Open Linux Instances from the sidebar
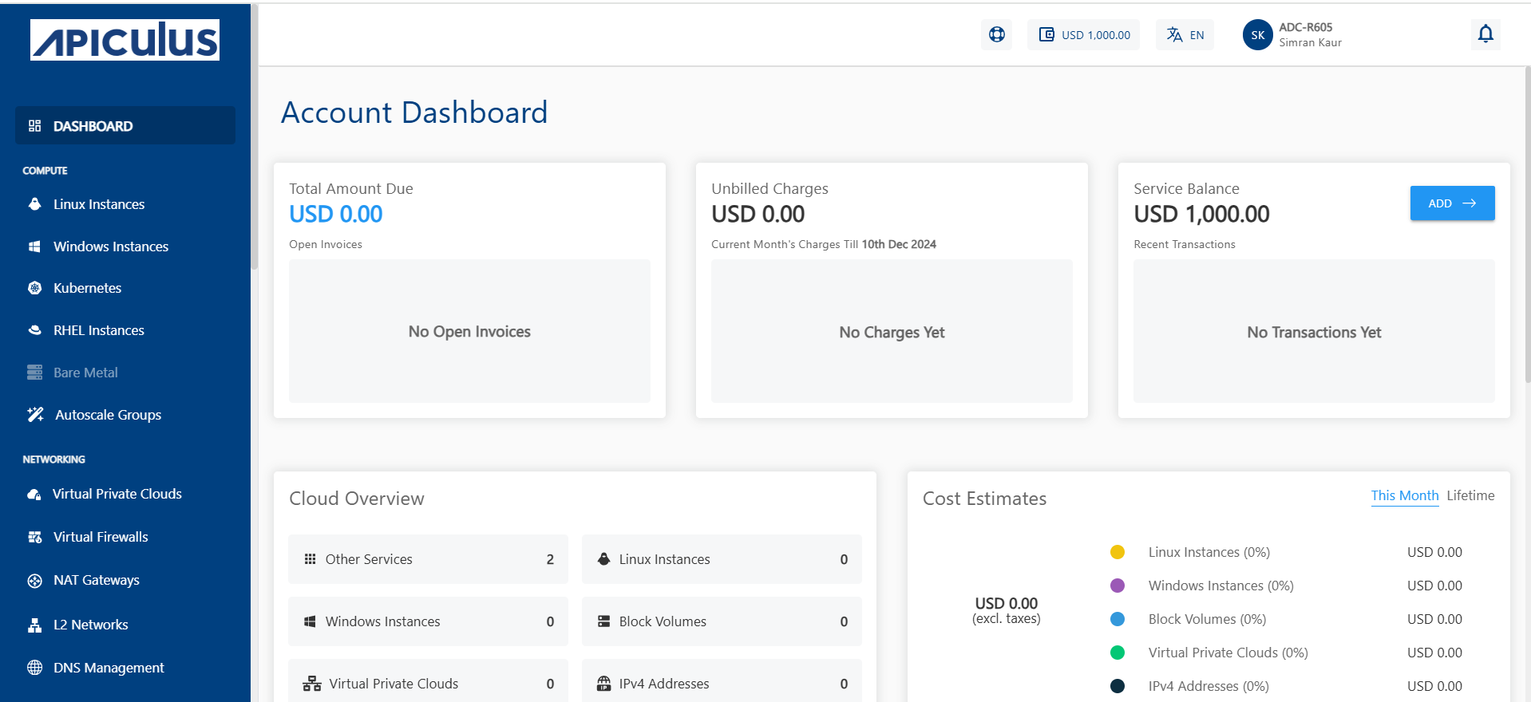Viewport: 1531px width, 702px height. (x=99, y=204)
